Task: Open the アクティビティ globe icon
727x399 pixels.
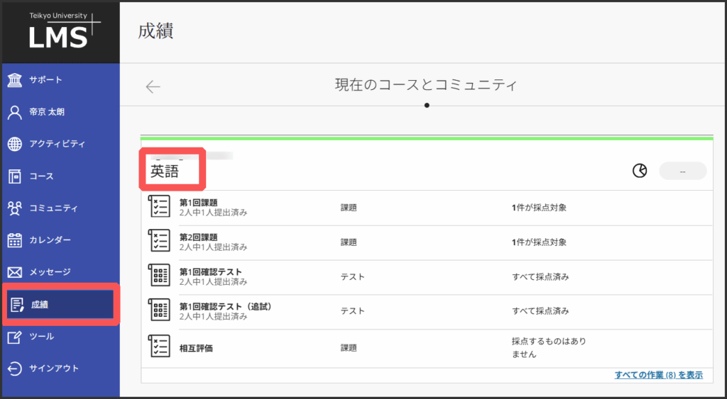Action: (15, 144)
